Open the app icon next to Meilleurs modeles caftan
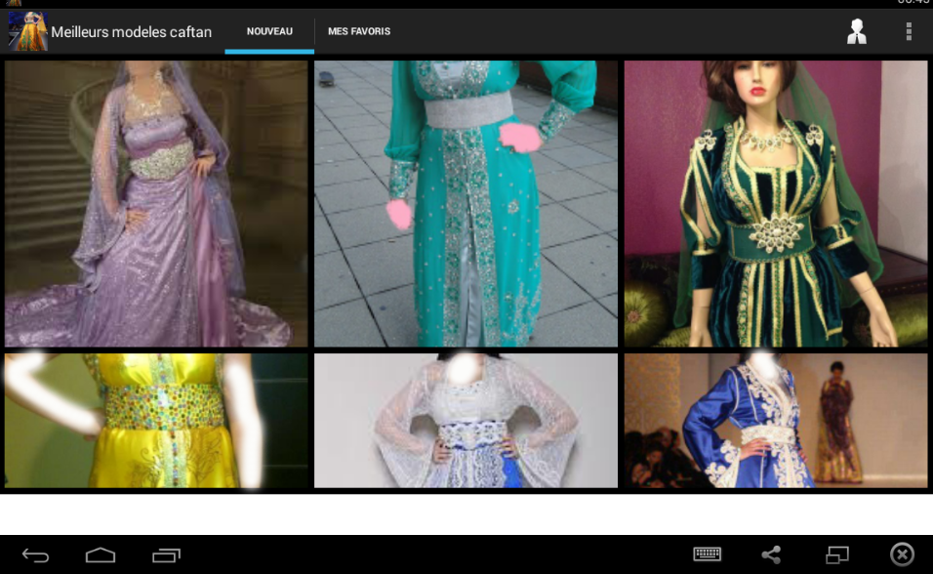Image resolution: width=933 pixels, height=574 pixels. pyautogui.click(x=28, y=31)
